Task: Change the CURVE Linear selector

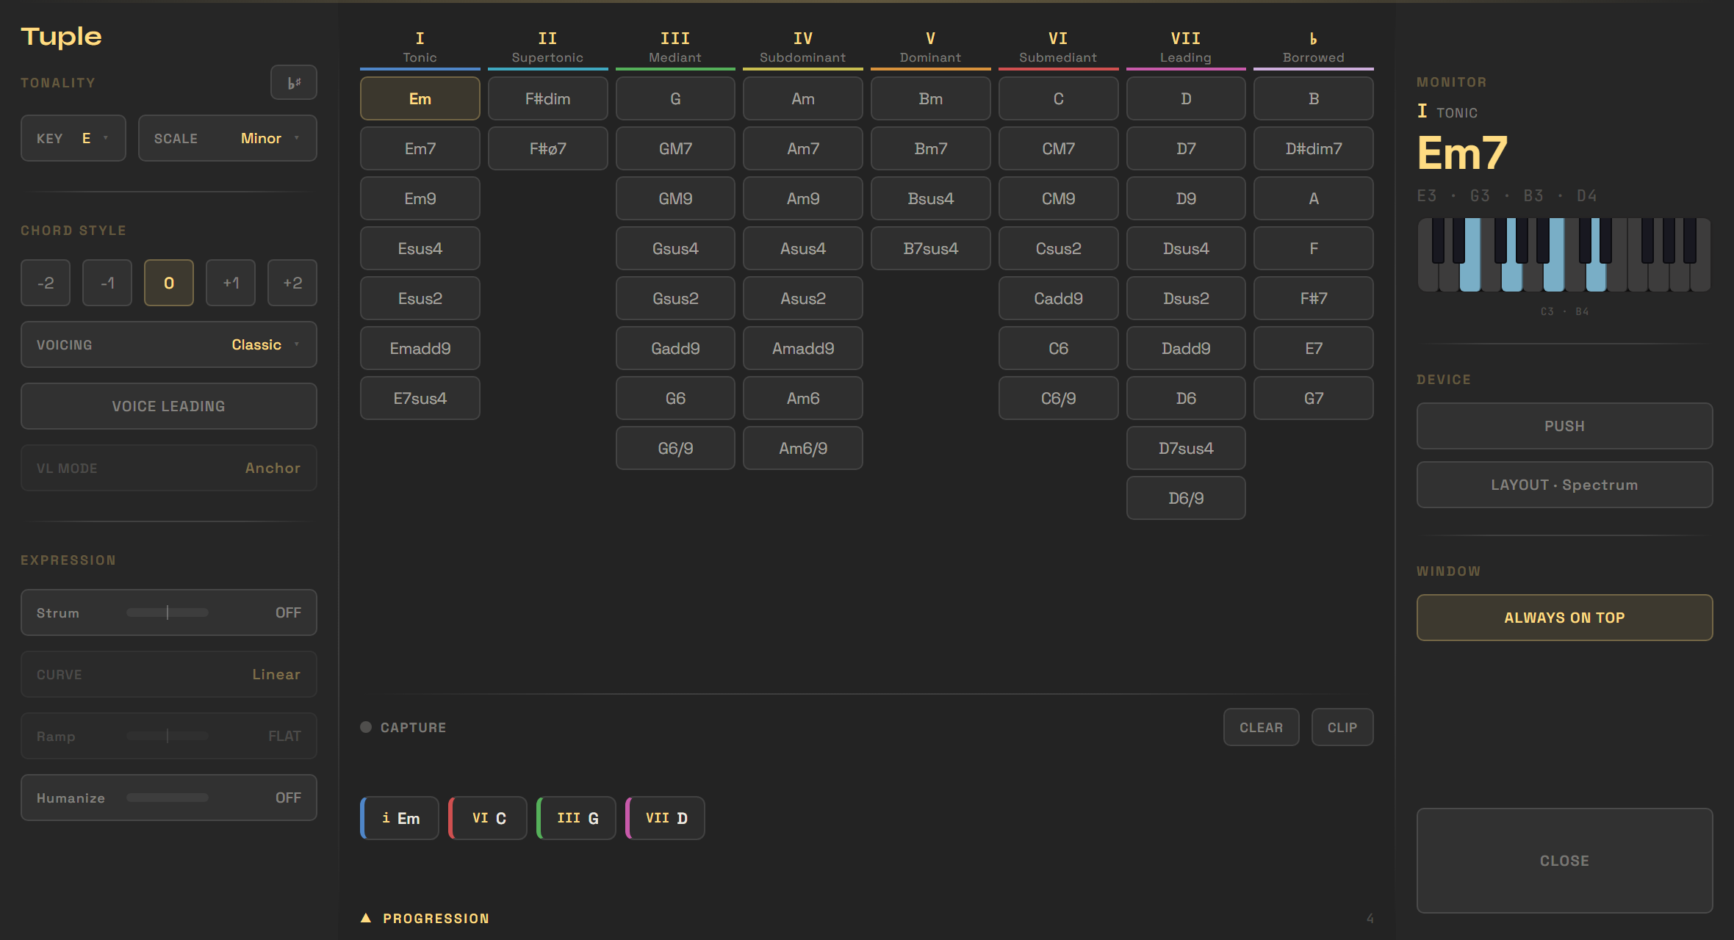Action: point(169,674)
